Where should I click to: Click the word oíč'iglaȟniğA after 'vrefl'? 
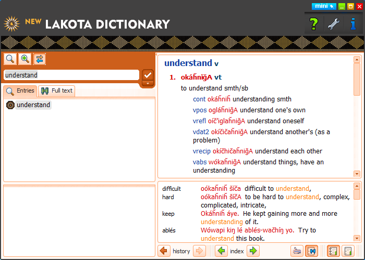click(226, 121)
